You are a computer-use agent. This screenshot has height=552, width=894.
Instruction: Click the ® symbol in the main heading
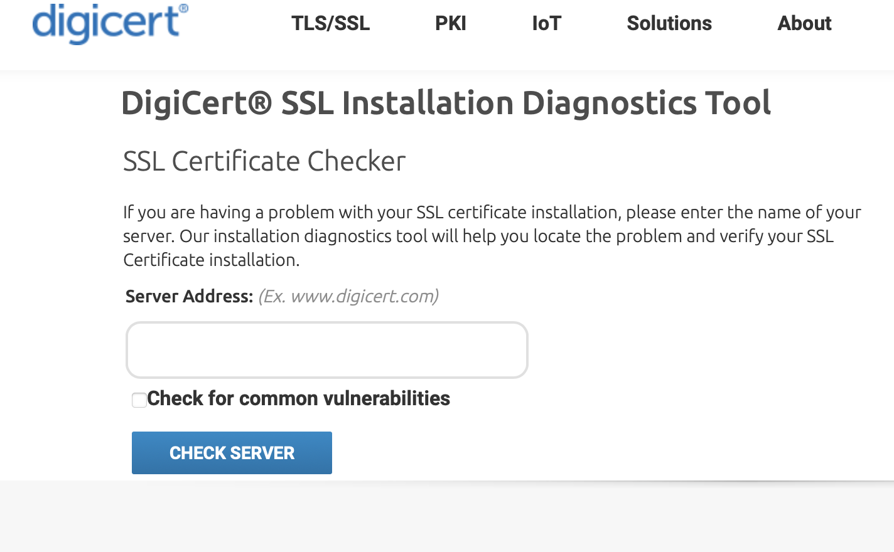click(x=259, y=102)
